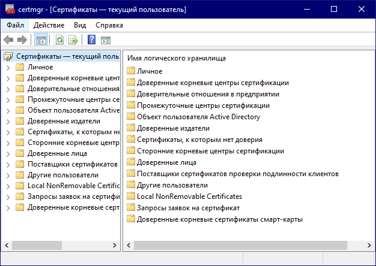Click the certmgr app icon in title bar
The width and height of the screenshot is (376, 266).
tap(10, 10)
